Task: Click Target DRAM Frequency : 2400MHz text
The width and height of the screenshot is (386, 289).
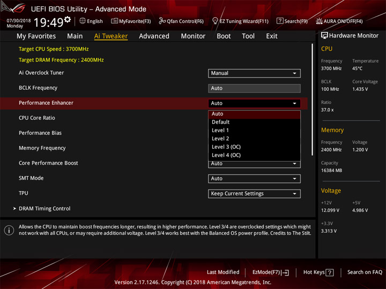Action: pyautogui.click(x=61, y=60)
